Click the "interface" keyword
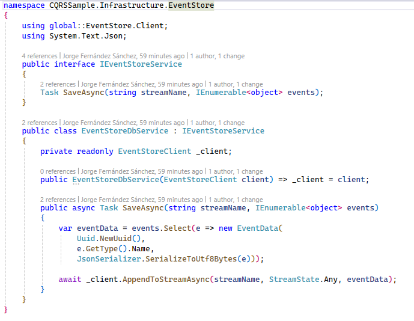 tap(75, 64)
